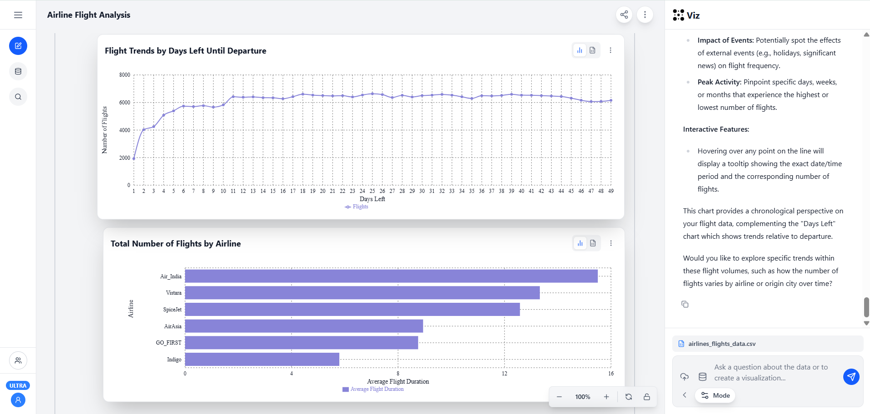Click the search icon in the left sidebar
870x414 pixels.
[x=18, y=97]
